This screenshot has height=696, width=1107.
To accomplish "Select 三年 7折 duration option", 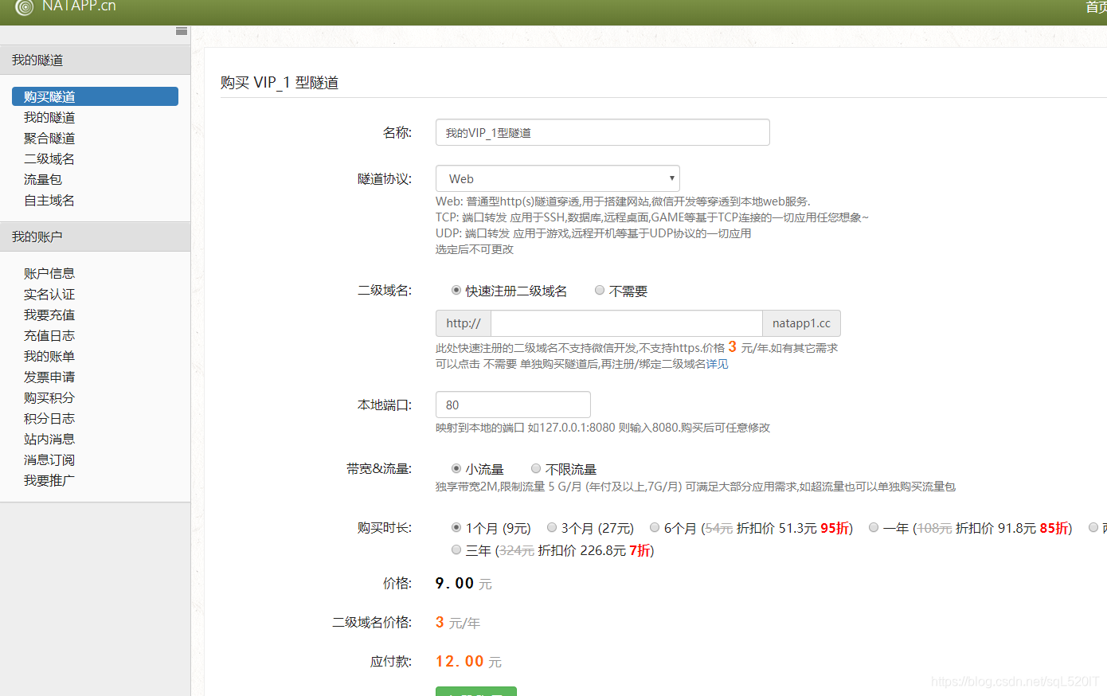I will 456,550.
